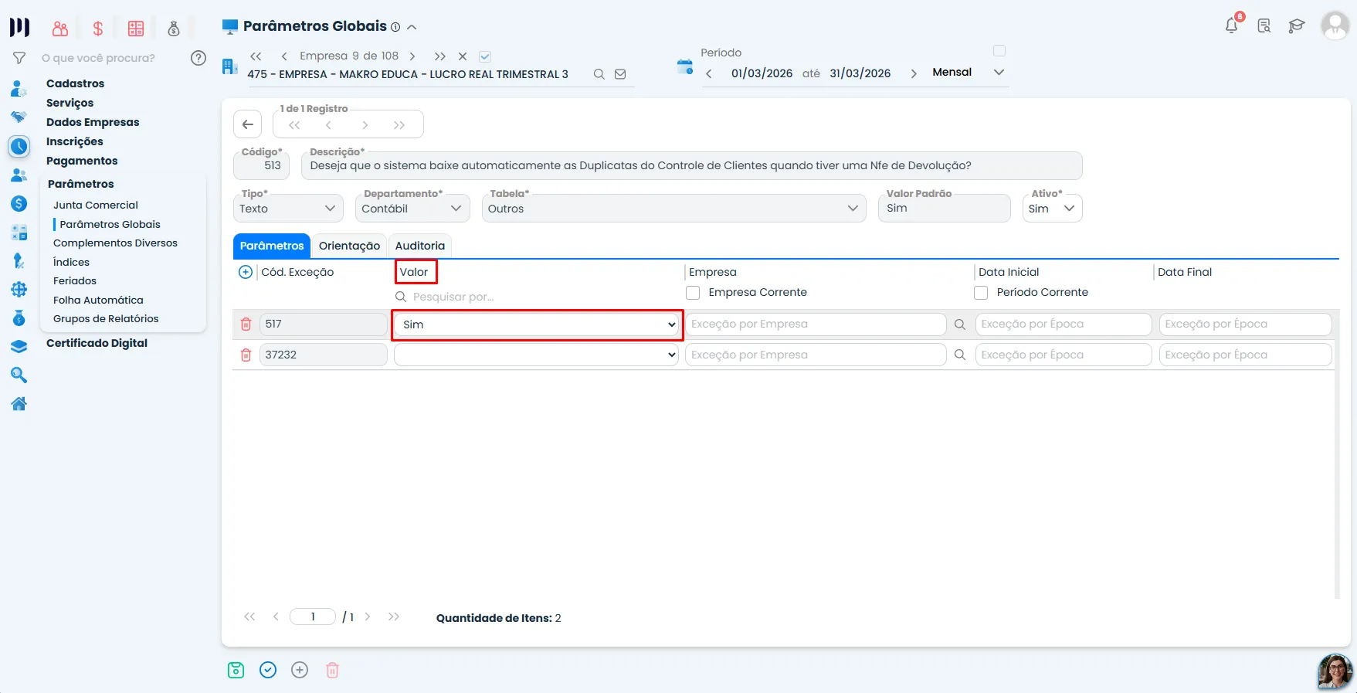The image size is (1357, 693).
Task: Open Junta Comercial in the sidebar
Action: [x=96, y=205]
